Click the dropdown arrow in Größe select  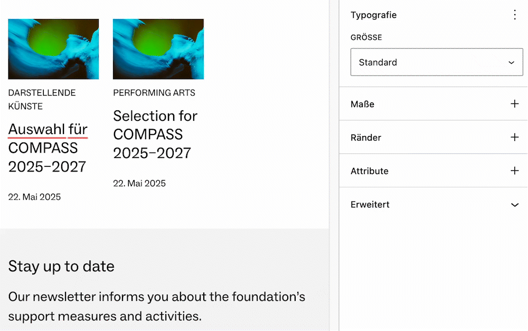coord(511,62)
